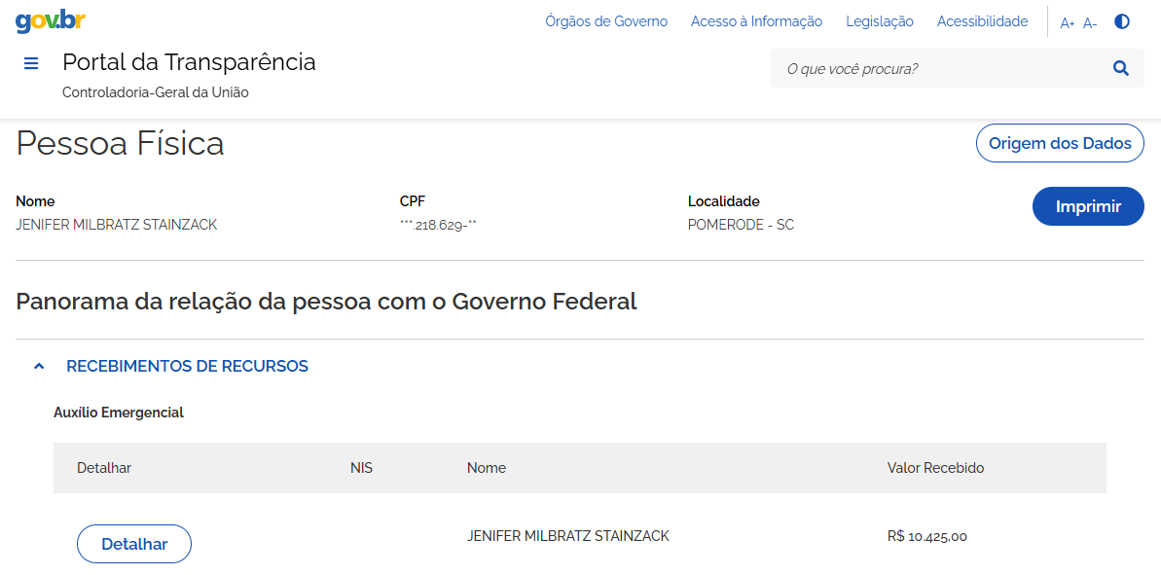Toggle high contrast mode
This screenshot has width=1161, height=575.
click(x=1122, y=21)
